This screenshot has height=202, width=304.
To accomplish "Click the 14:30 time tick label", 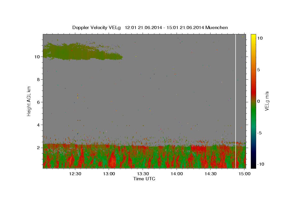I will coord(211,174).
